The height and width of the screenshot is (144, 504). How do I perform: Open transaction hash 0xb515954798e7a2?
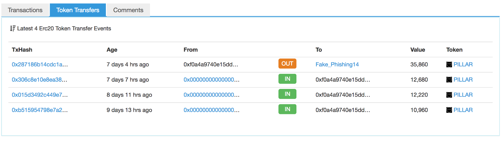[x=40, y=110]
